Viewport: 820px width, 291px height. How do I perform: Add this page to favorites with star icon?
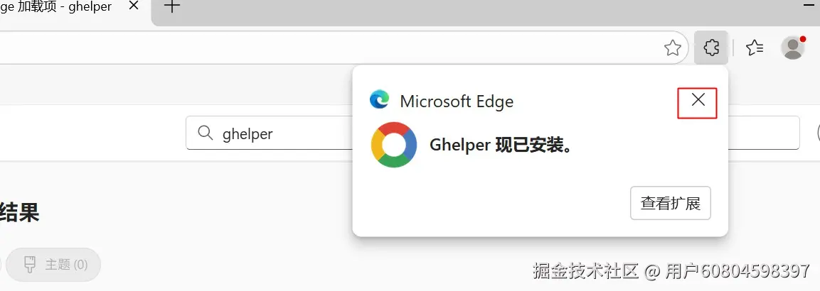click(x=672, y=48)
